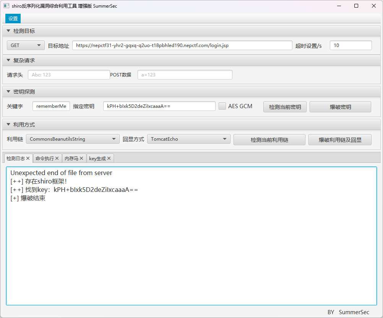
Task: Collapse the 利用方式 section
Action: [x=8, y=125]
